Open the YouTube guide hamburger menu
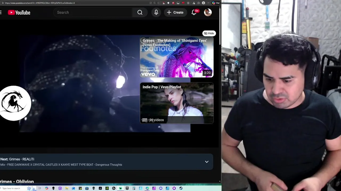Screen dimensions: 341x191 pyautogui.click(x=1, y=12)
